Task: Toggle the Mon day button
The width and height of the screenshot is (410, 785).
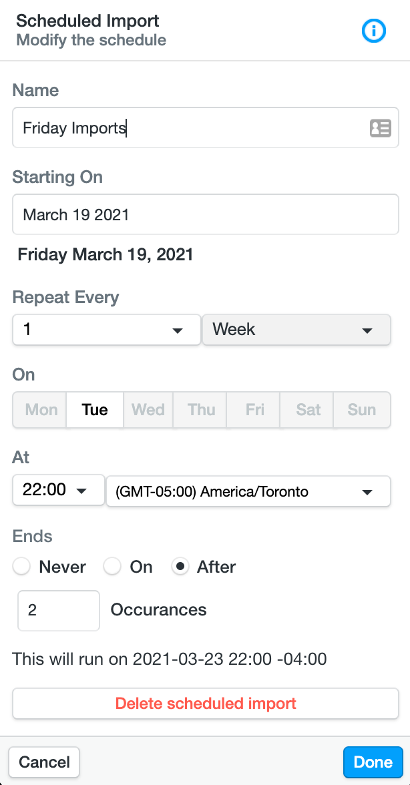Action: point(41,409)
